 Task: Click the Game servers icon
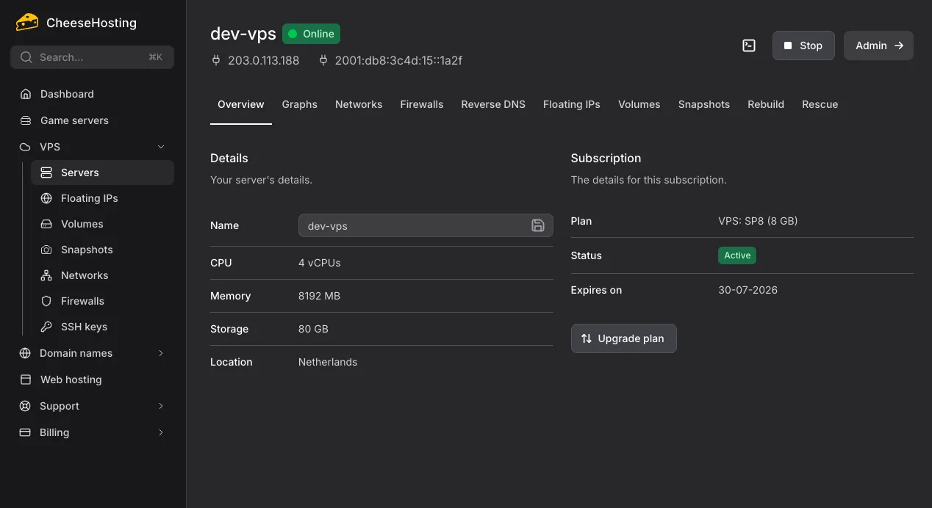click(26, 120)
